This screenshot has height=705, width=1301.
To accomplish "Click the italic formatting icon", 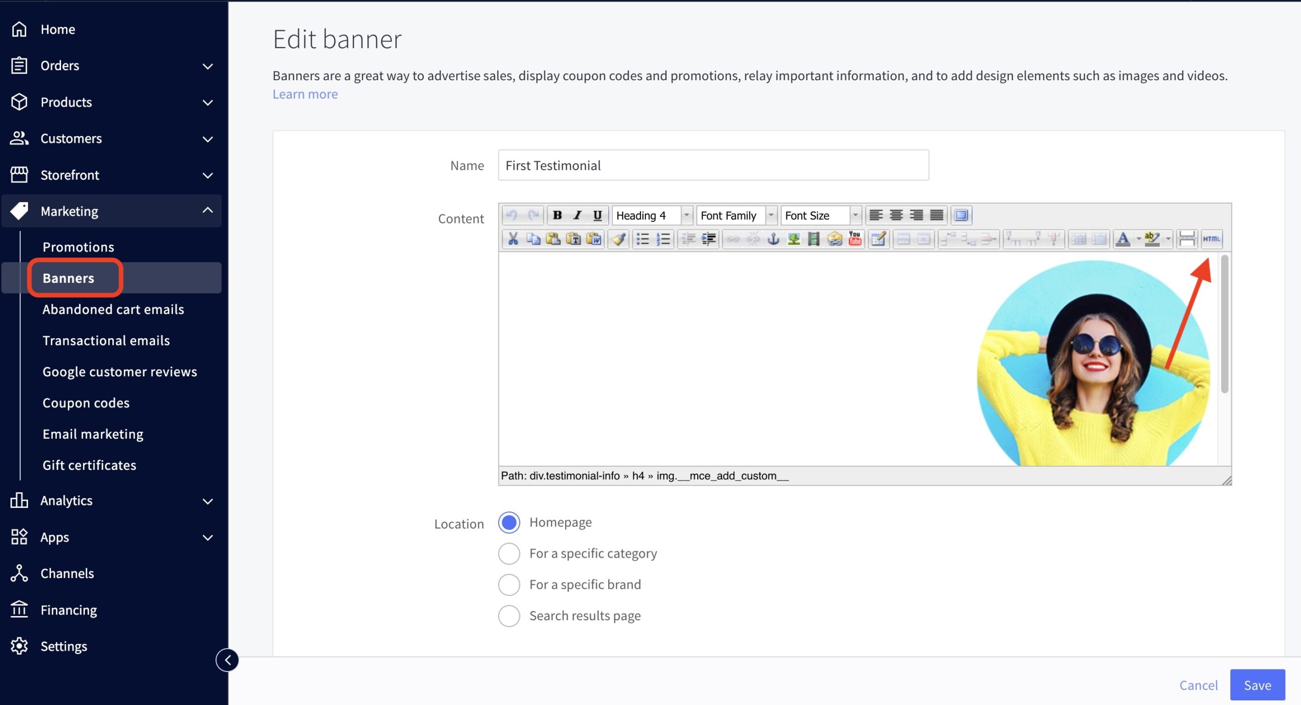I will pos(577,215).
